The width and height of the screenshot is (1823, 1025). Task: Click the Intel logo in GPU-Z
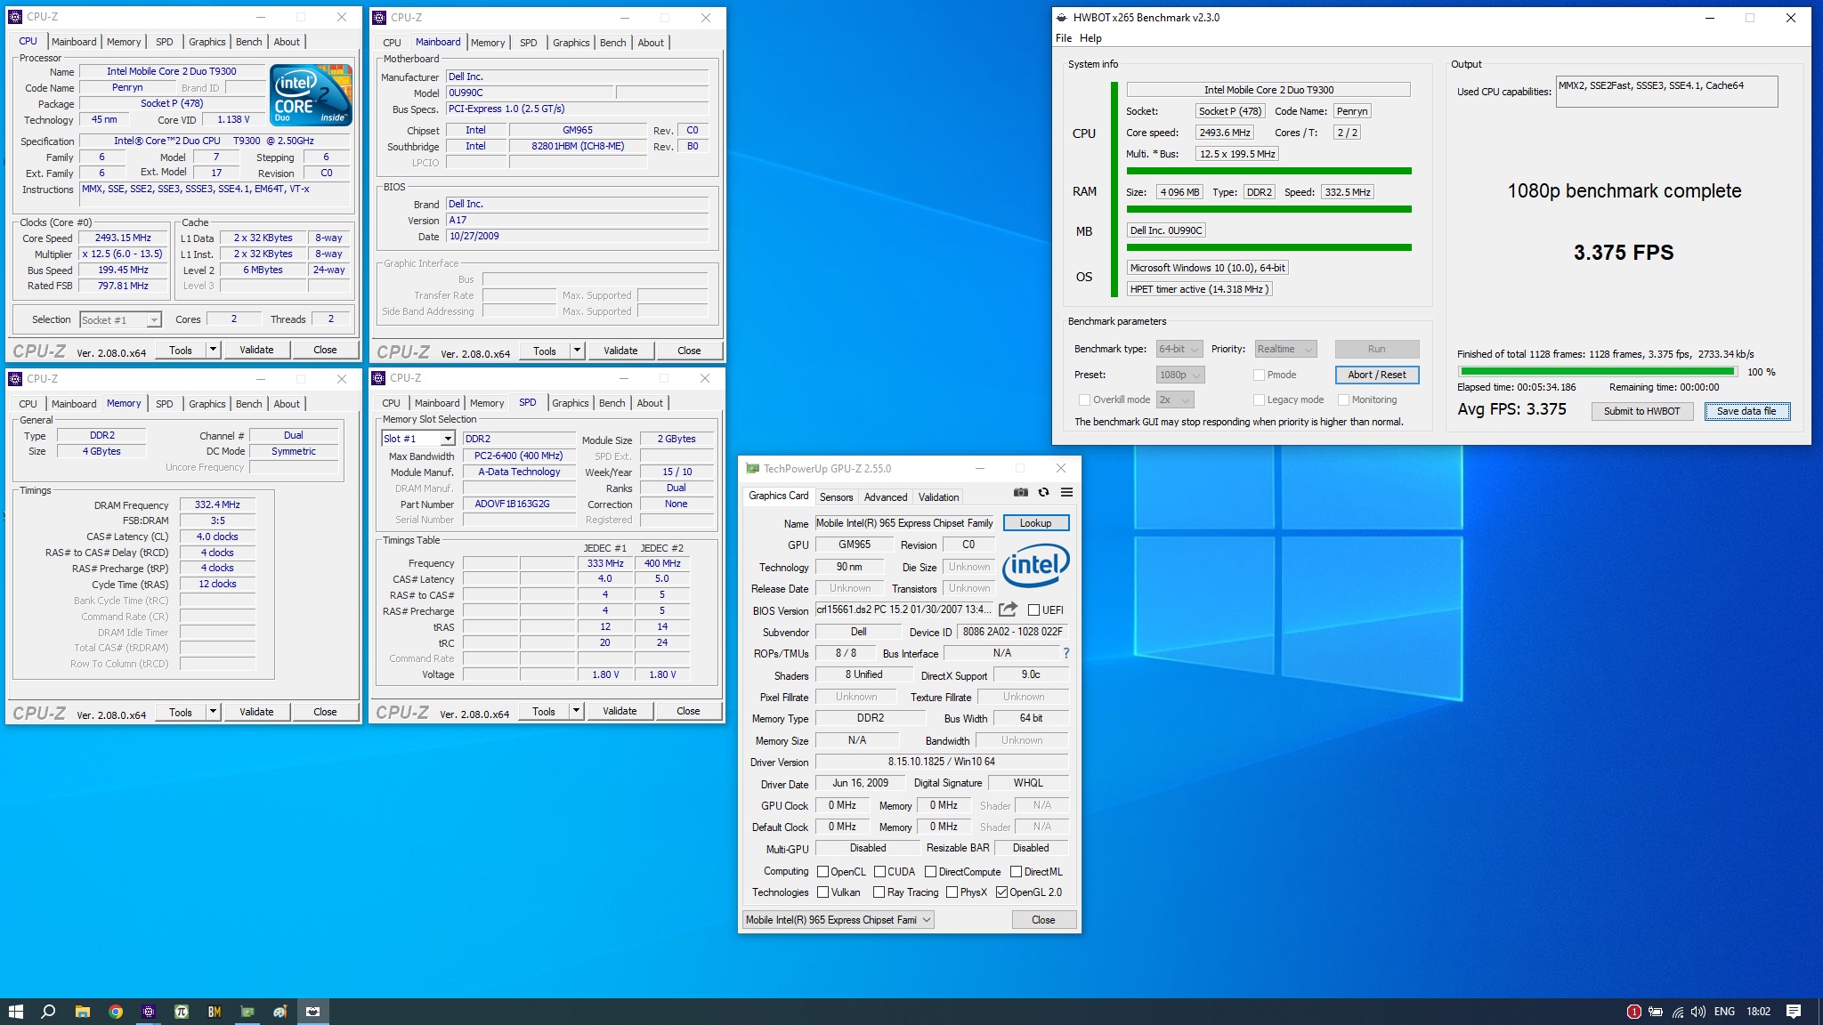(x=1035, y=565)
